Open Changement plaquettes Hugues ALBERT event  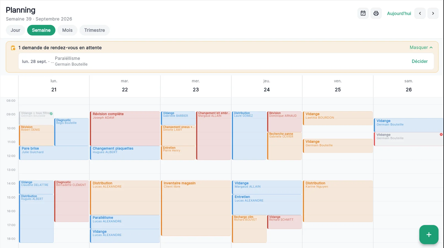125,153
